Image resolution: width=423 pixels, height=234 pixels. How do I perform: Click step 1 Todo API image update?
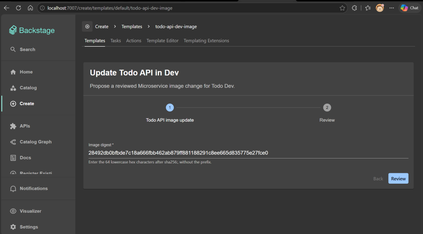pos(170,113)
